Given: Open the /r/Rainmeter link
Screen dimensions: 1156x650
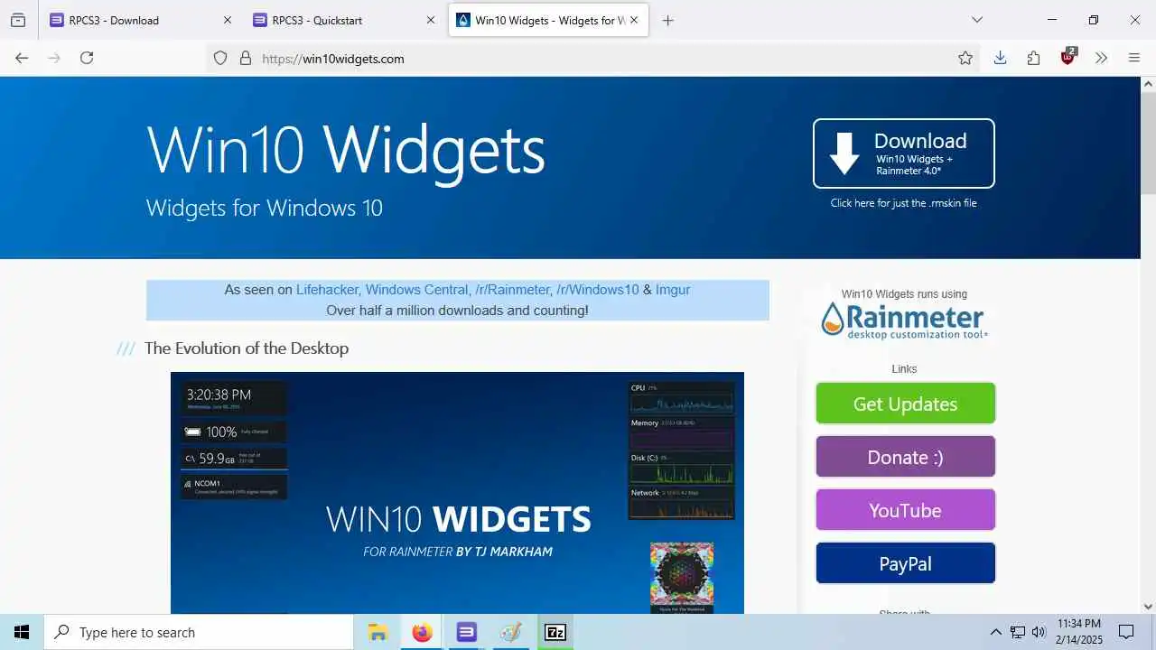Looking at the screenshot, I should click(x=512, y=290).
